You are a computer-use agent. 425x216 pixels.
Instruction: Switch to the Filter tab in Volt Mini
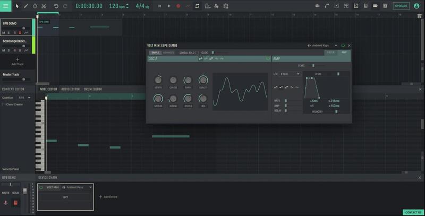pos(330,53)
